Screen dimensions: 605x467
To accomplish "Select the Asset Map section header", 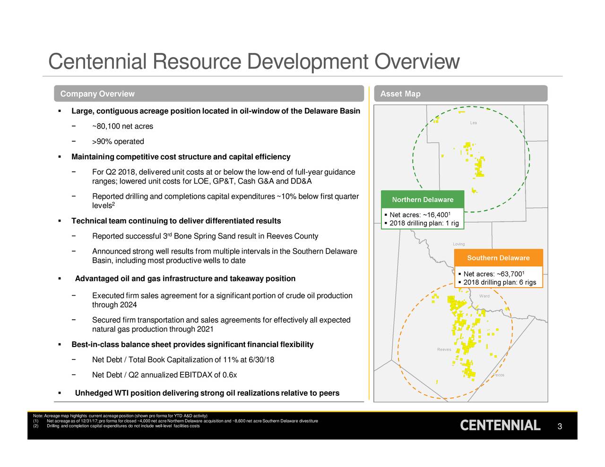I will pos(460,93).
